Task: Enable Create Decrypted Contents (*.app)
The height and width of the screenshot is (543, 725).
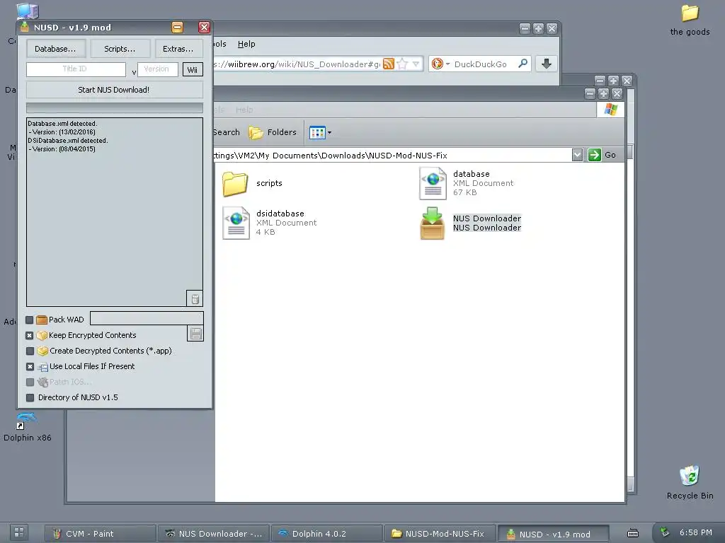Action: [x=30, y=351]
